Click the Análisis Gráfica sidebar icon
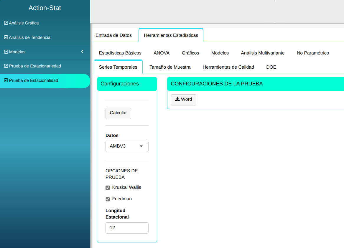The width and height of the screenshot is (344, 248). pos(6,23)
